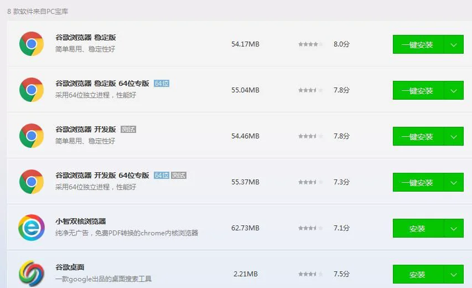The image size is (472, 288).
Task: Expand install options arrow for 稳定版 64位专版
Action: coord(454,91)
